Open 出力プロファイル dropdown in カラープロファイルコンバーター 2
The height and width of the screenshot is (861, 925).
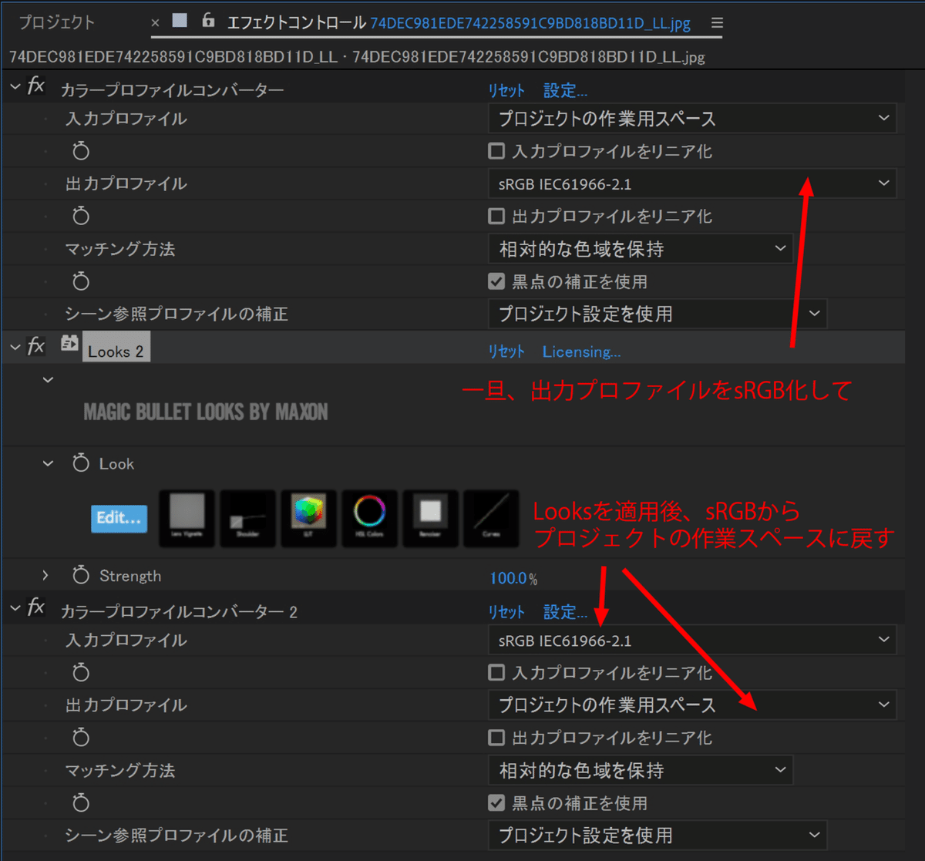click(692, 705)
